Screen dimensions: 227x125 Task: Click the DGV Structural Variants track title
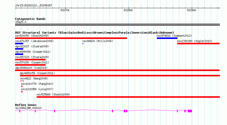94,33
